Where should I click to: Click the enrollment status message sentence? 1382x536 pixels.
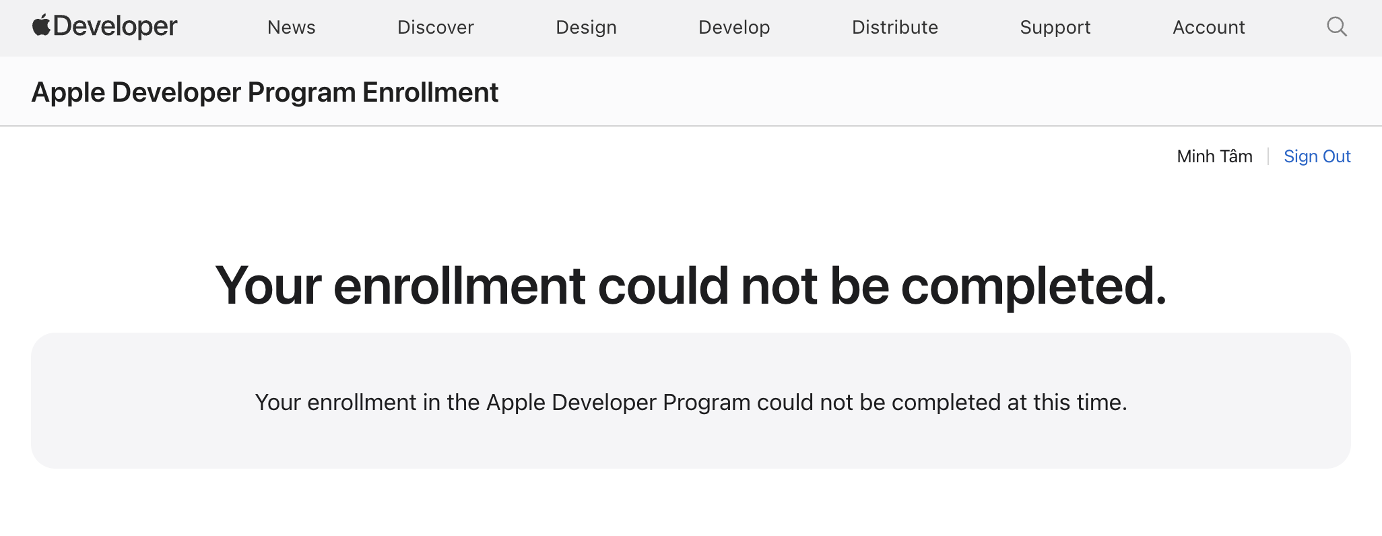(x=690, y=402)
